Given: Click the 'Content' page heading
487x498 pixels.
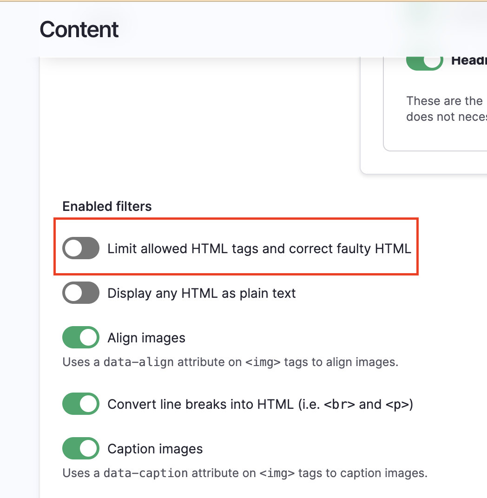Looking at the screenshot, I should pyautogui.click(x=79, y=29).
